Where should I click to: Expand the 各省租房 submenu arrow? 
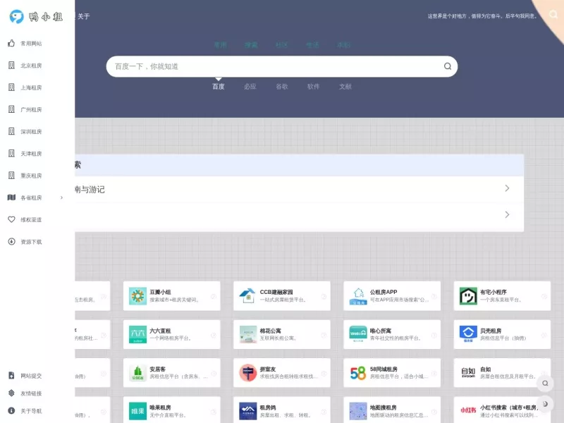(x=61, y=197)
